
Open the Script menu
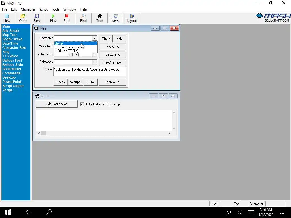(43, 9)
